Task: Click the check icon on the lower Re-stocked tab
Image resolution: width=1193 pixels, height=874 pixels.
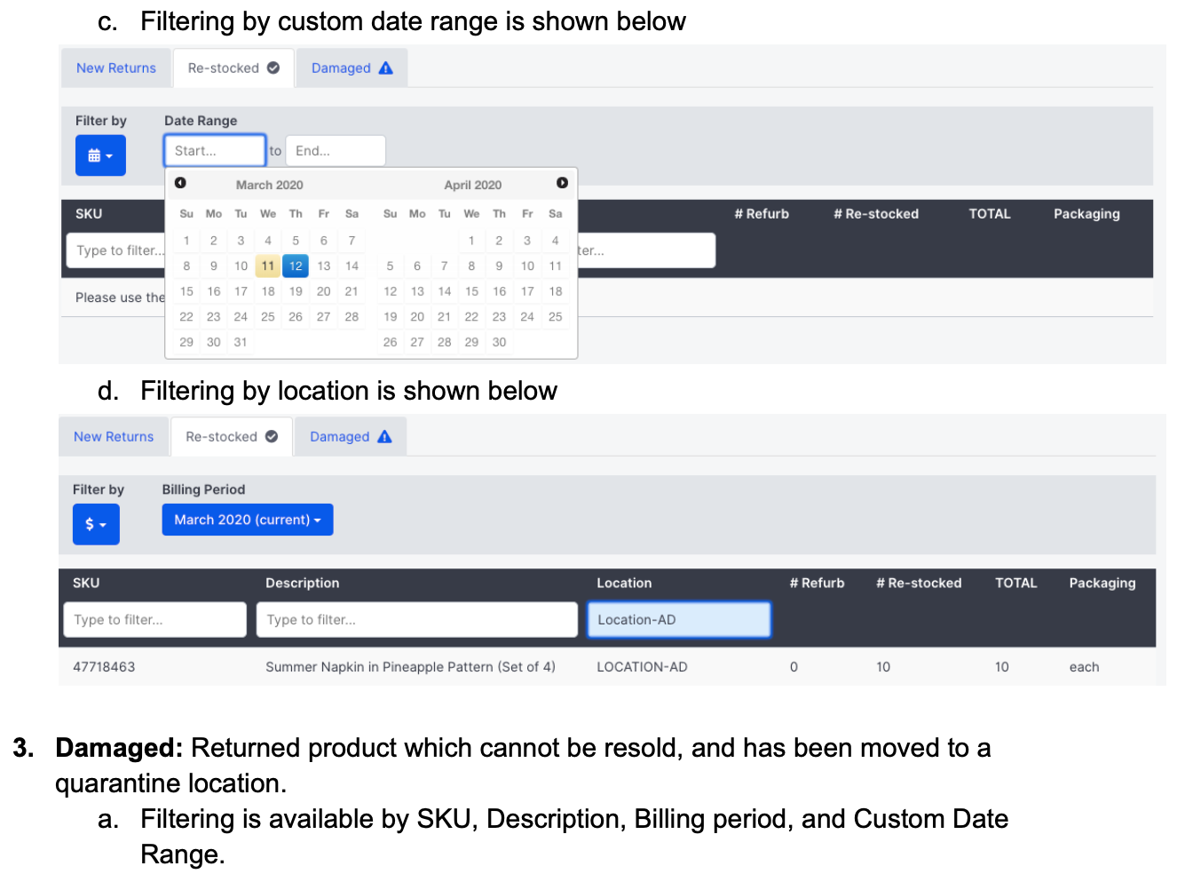Action: coord(273,436)
